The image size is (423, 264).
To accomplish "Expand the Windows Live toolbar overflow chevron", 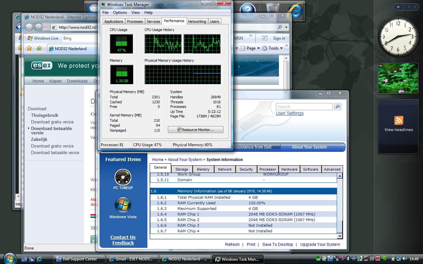I will 251,36.
